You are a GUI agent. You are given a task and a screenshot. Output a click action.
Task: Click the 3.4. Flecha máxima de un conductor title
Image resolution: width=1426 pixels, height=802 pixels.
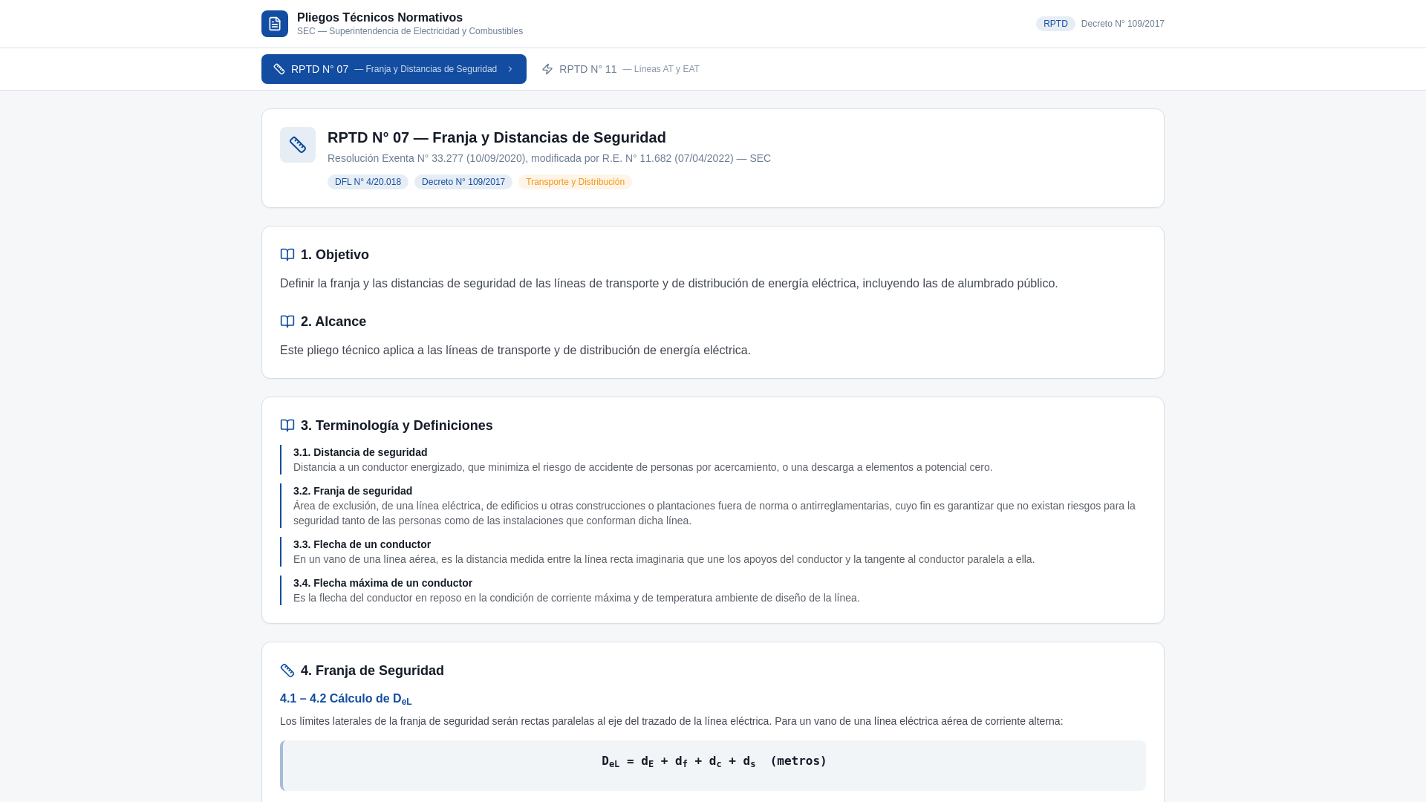(382, 583)
